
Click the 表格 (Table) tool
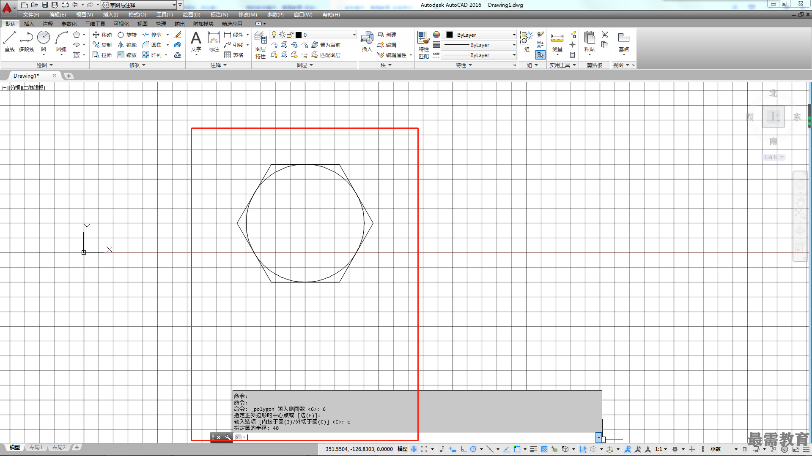click(x=233, y=55)
